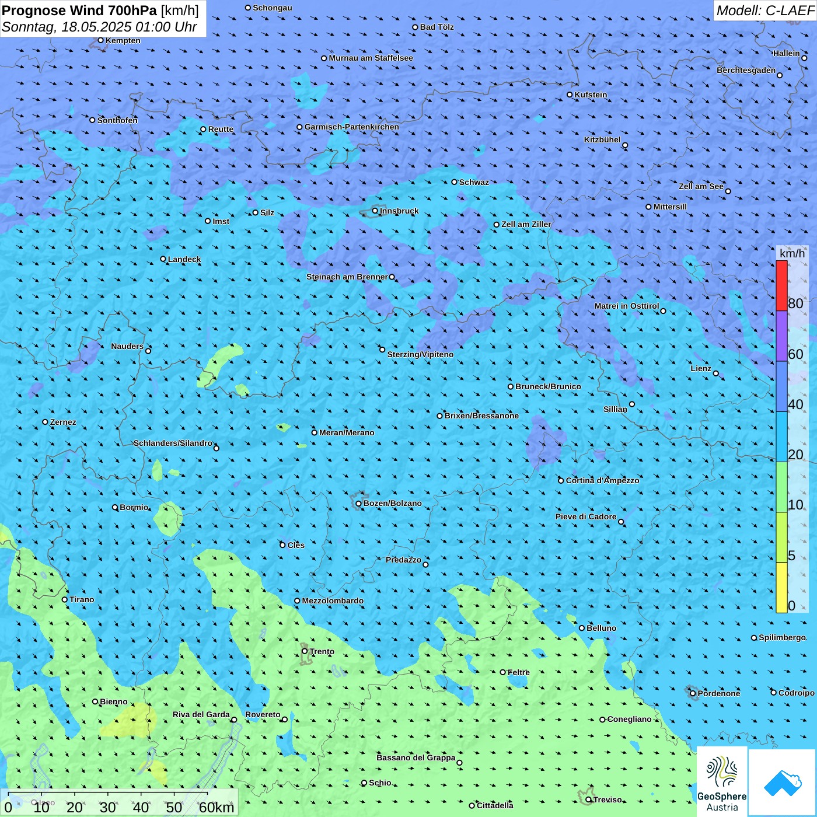
Task: Select the Lienz location dot
Action: tap(716, 373)
